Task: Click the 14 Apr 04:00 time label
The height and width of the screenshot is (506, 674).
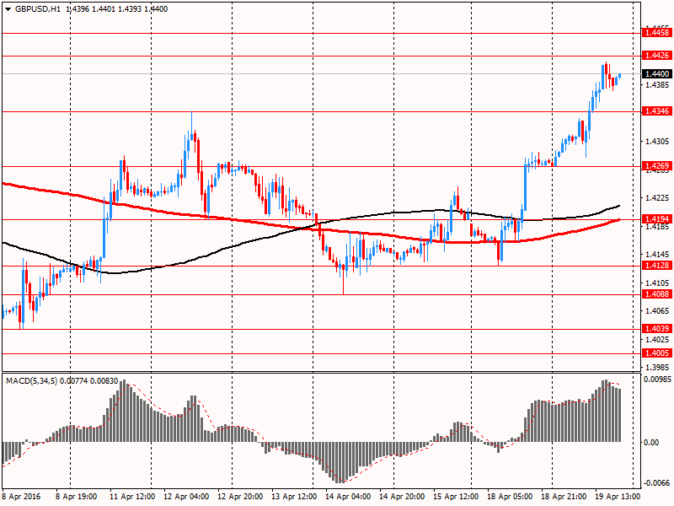Action: 348,496
